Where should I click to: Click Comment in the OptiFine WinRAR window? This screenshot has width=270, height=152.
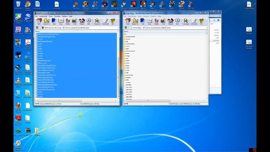click(x=105, y=22)
